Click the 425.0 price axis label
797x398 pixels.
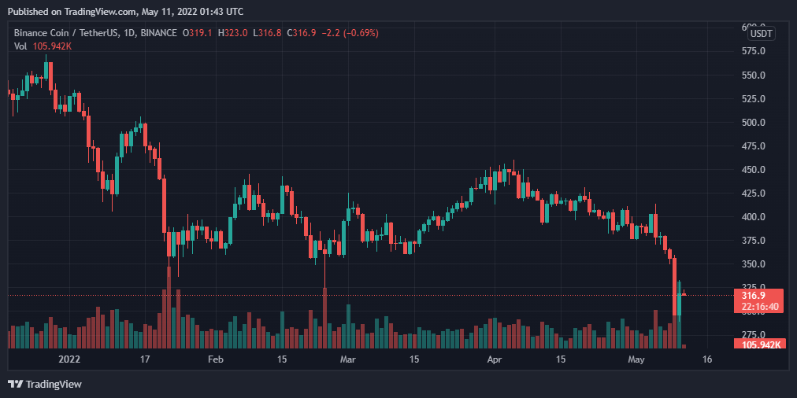(754, 193)
